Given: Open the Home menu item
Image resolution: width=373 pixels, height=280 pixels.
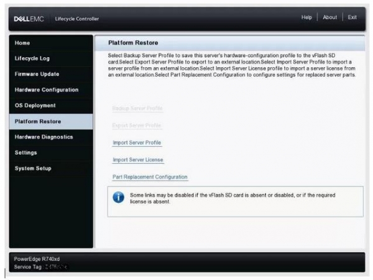Looking at the screenshot, I should [x=51, y=43].
